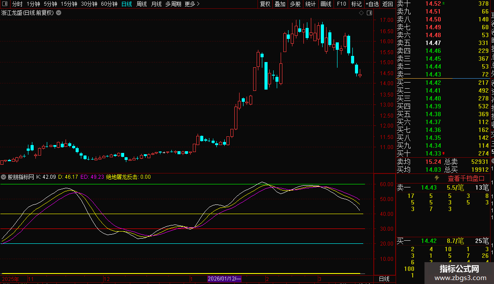The width and height of the screenshot is (494, 284).
Task: Click the red window icon at top-left
Action: click(x=6, y=4)
